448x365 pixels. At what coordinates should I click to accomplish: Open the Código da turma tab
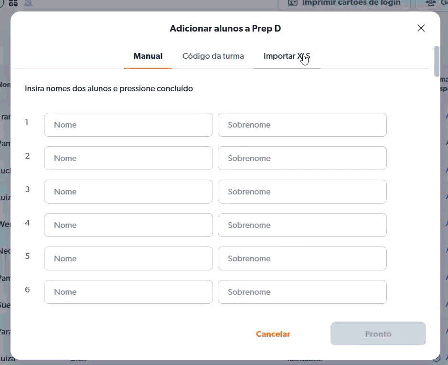point(213,56)
